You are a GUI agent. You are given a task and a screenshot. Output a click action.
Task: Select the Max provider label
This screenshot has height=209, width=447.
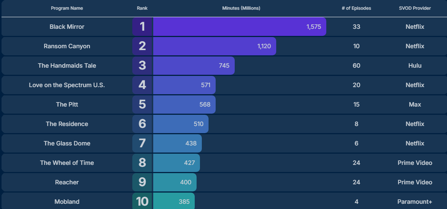pos(415,105)
